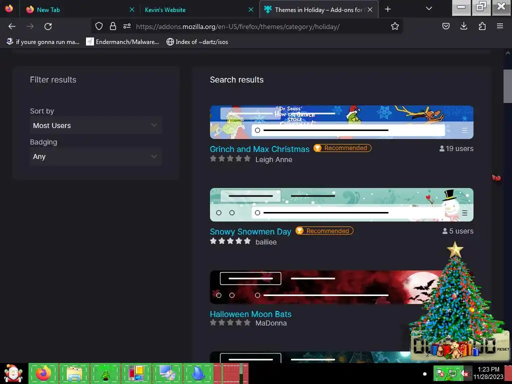The image size is (512, 384).
Task: Open the clock showing 1:23 PM
Action: tap(488, 373)
